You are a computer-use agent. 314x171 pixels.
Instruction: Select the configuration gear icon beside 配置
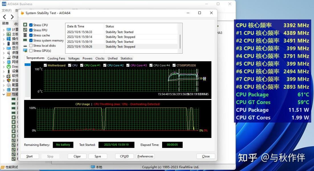tap(9, 85)
